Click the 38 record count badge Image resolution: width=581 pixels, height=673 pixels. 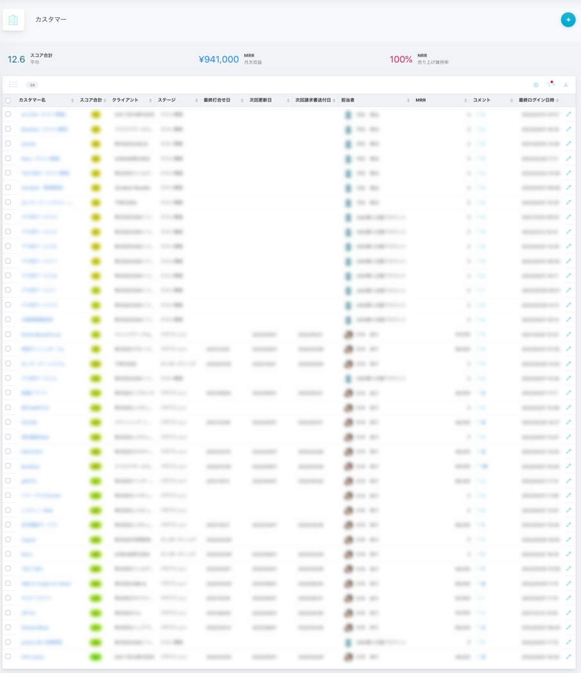point(32,85)
